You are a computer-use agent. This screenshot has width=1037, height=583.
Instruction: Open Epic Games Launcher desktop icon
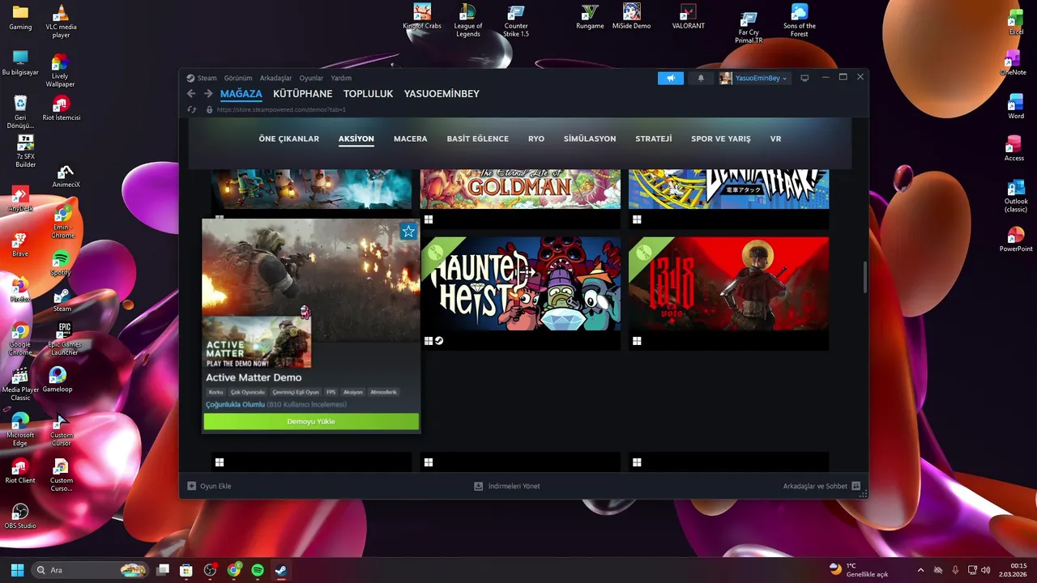tap(65, 339)
